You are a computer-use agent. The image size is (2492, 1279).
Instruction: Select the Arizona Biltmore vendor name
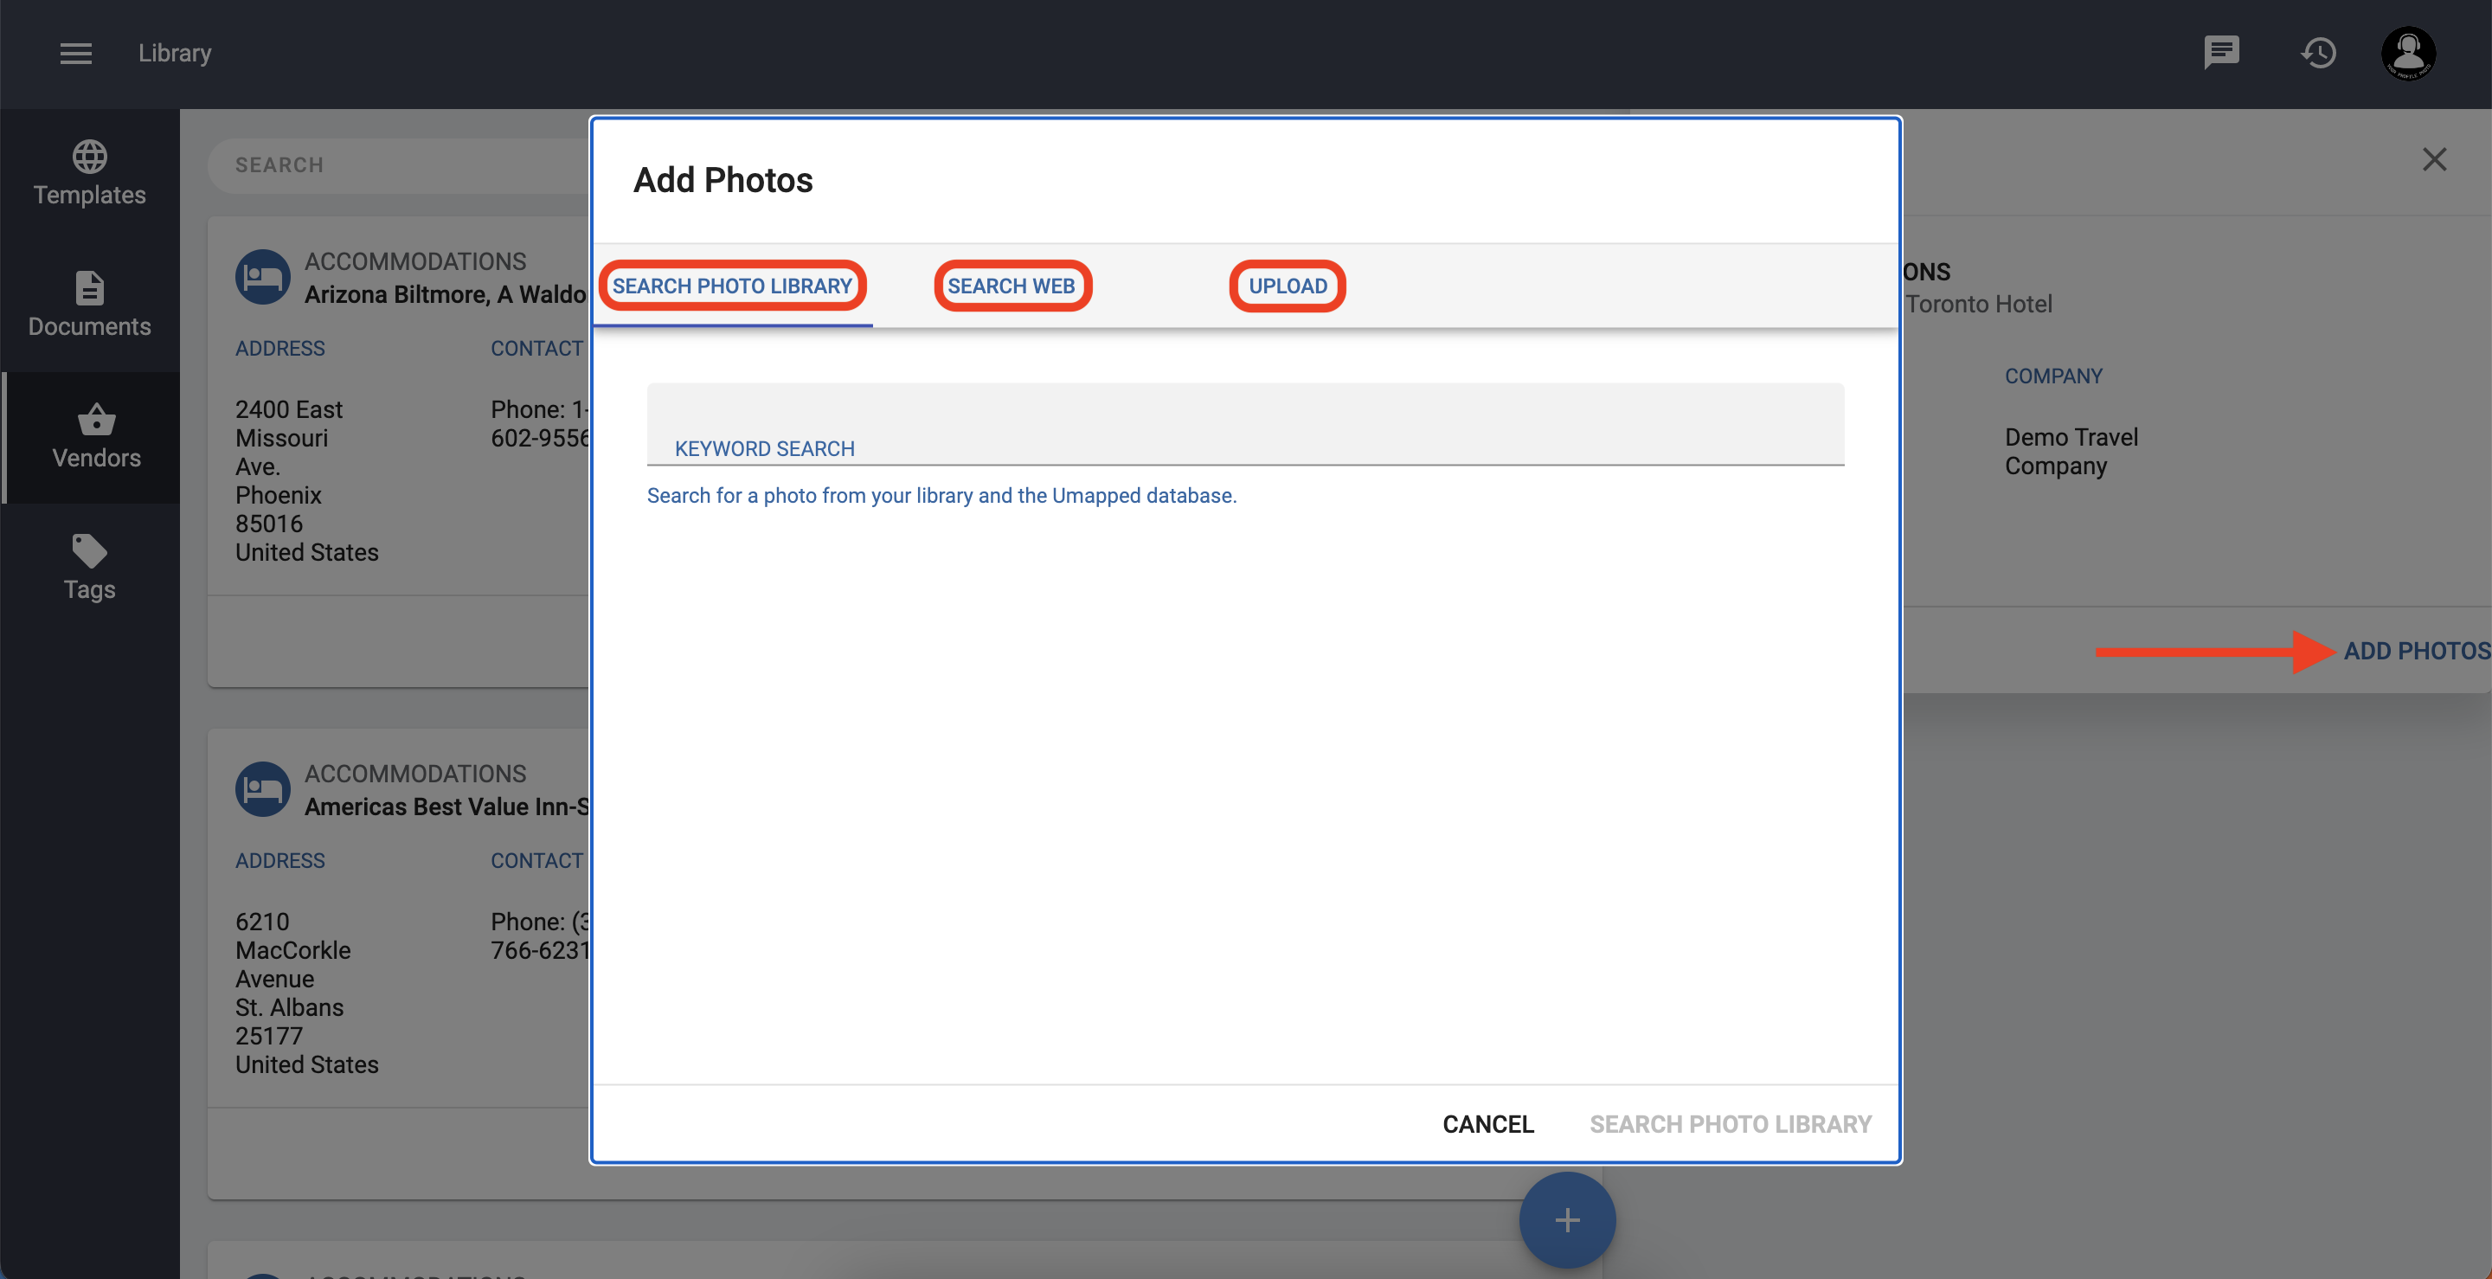(x=446, y=294)
